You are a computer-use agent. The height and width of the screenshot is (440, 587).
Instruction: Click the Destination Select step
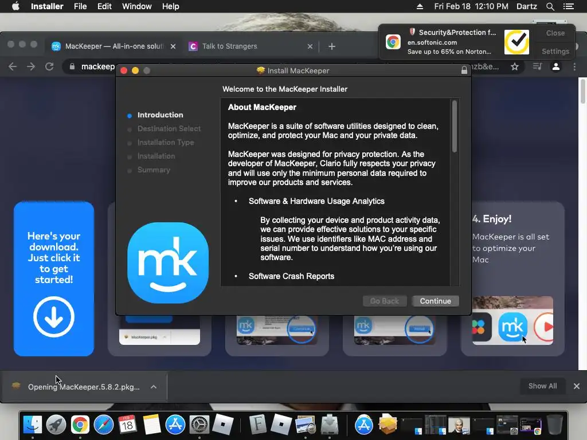169,129
